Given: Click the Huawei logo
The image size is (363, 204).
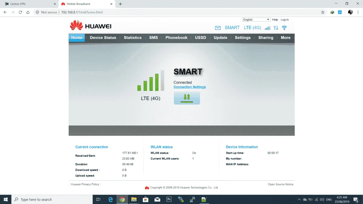Looking at the screenshot, I should point(90,26).
